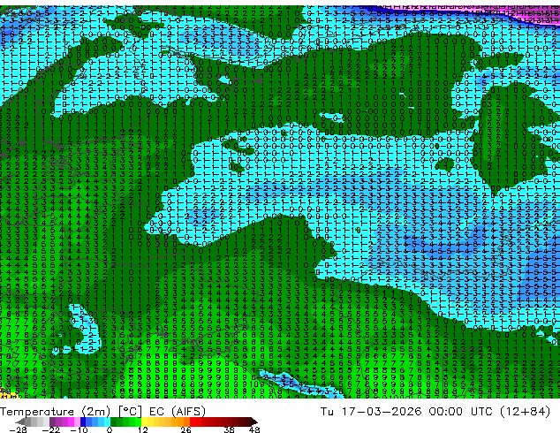Click the '12' legend value

click(x=143, y=429)
